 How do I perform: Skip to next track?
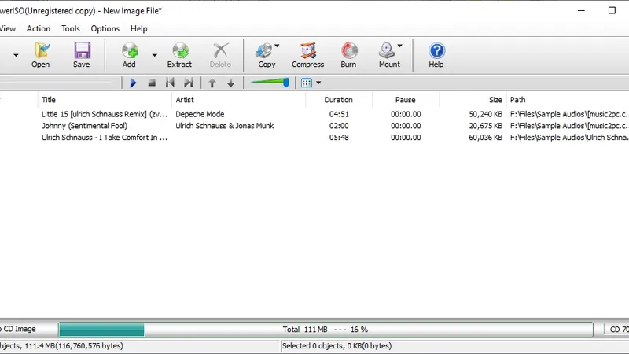[188, 83]
